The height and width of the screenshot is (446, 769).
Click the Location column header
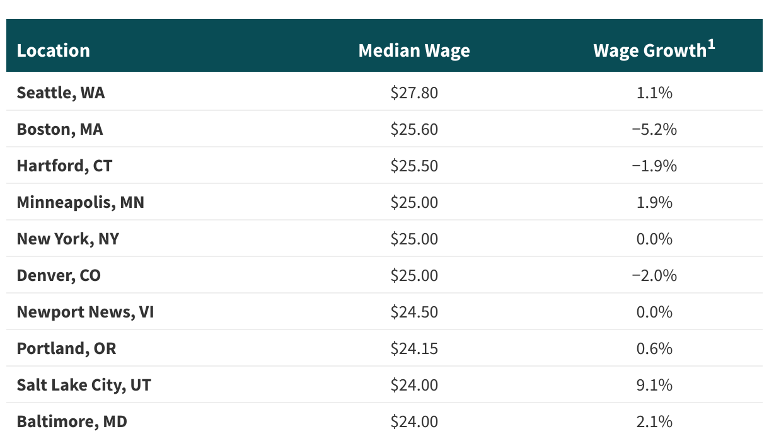(x=54, y=50)
